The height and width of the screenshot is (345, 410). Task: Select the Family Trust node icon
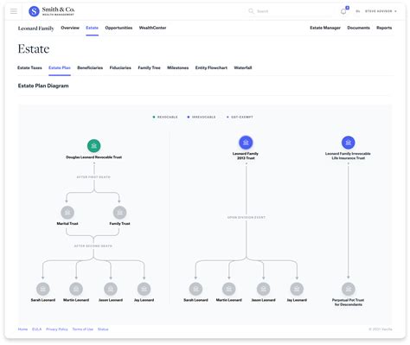coord(119,213)
